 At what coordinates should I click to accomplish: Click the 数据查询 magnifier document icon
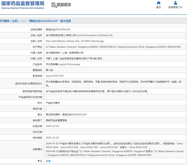(x=54, y=5)
